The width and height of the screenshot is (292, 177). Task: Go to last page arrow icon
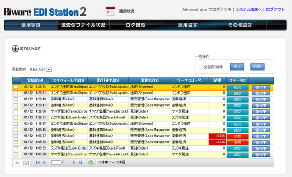tap(80, 163)
